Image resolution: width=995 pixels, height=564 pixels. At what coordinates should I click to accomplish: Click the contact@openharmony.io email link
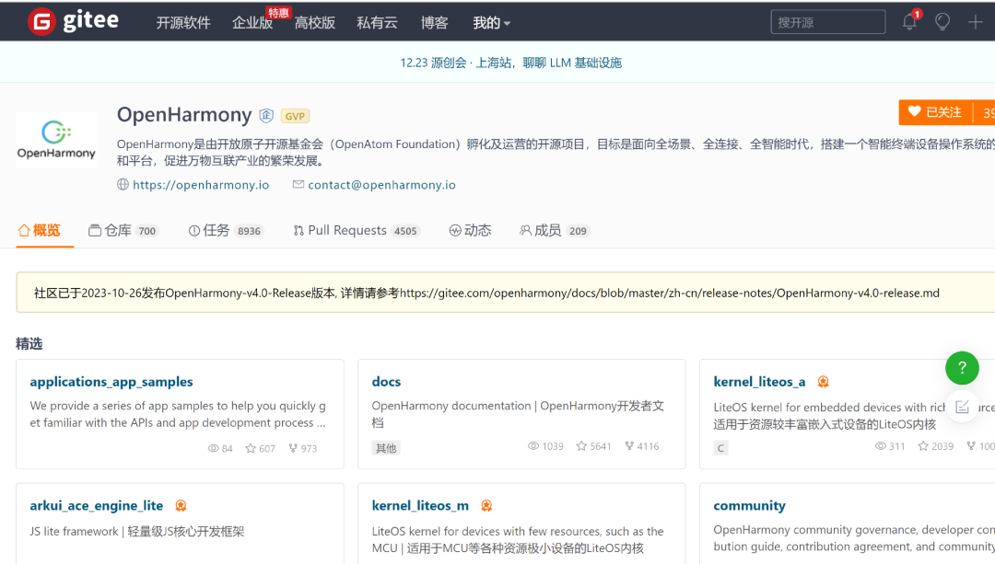[x=382, y=184]
